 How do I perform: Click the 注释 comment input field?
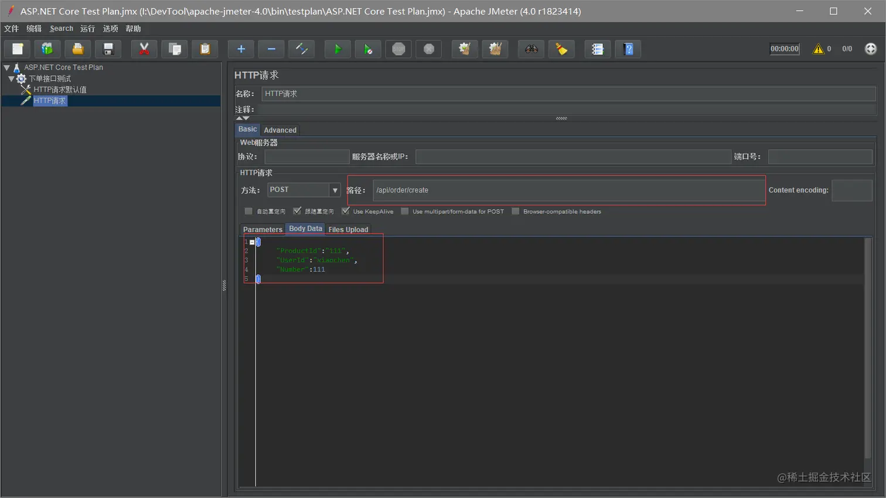point(567,109)
